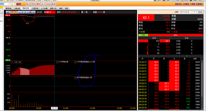Click the trade row at 10:35:31
206x111 pixels.
click(169, 62)
